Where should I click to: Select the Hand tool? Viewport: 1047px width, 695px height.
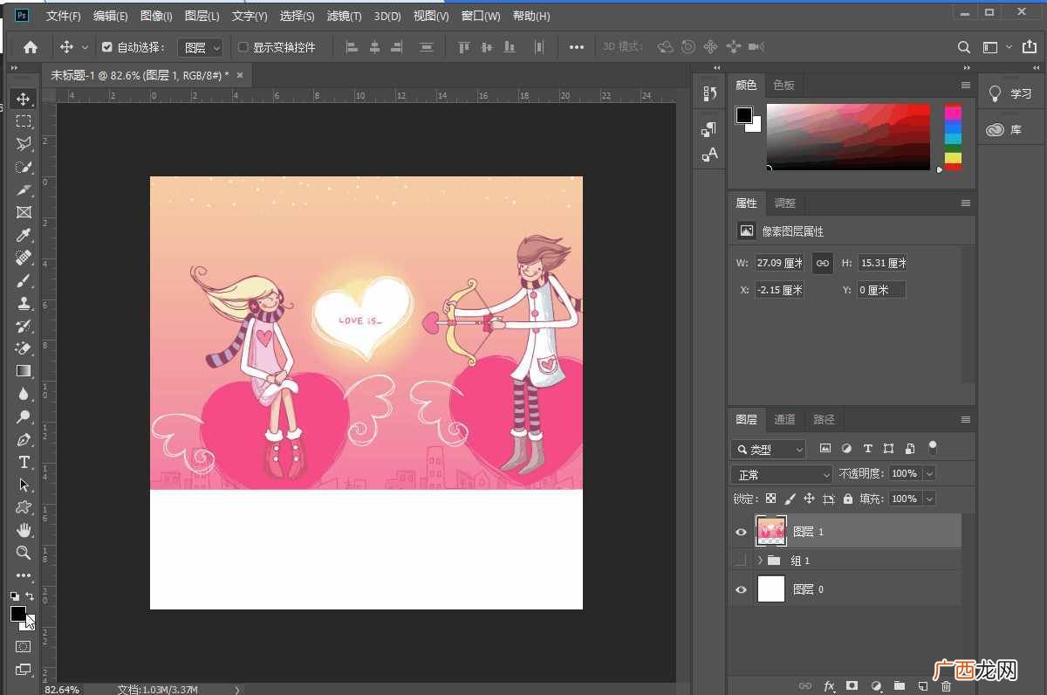point(24,530)
